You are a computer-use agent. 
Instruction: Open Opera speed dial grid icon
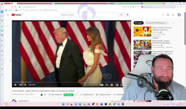15,7
